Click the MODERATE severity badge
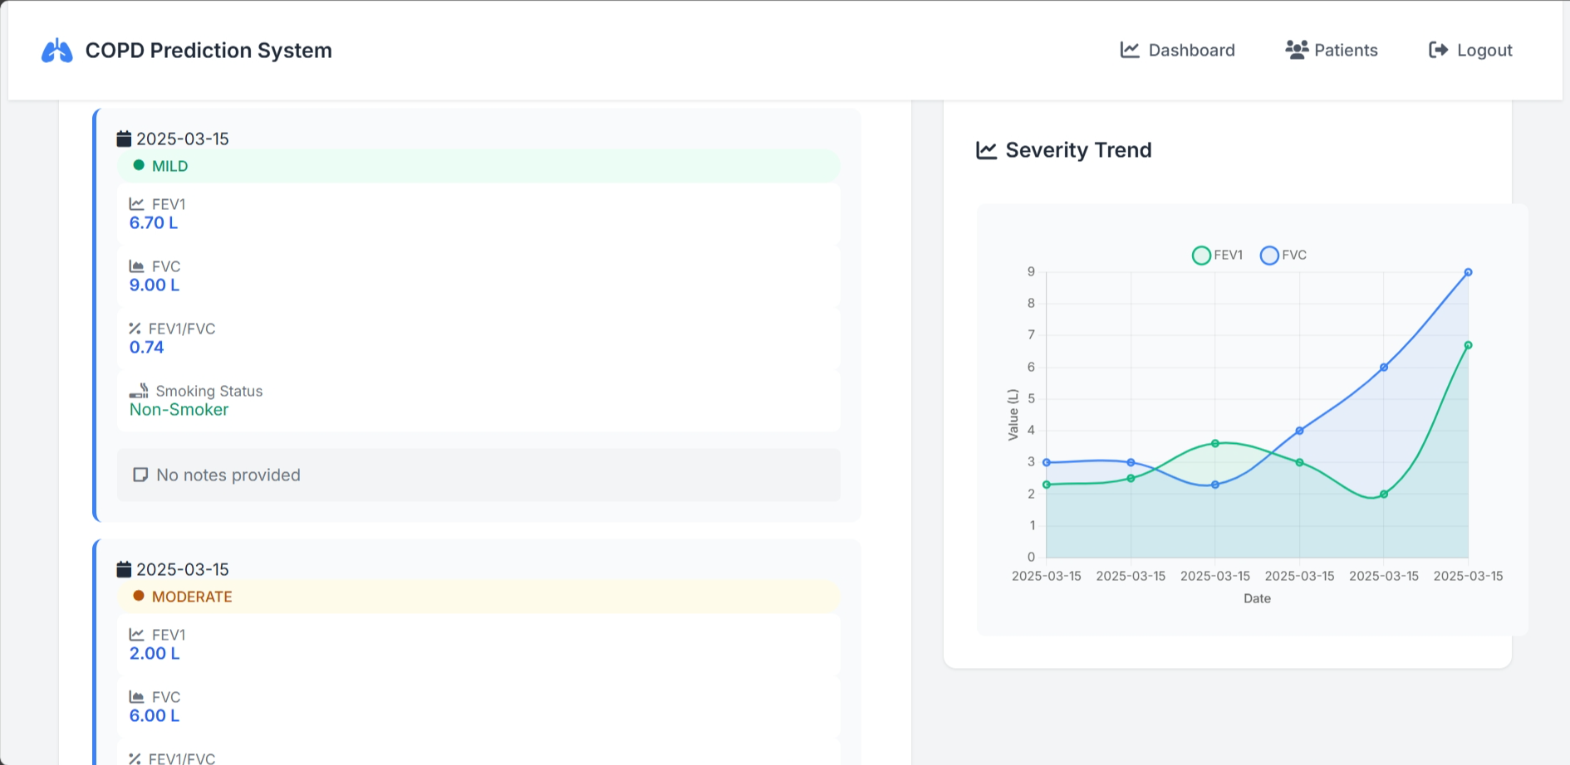This screenshot has height=765, width=1570. [478, 597]
